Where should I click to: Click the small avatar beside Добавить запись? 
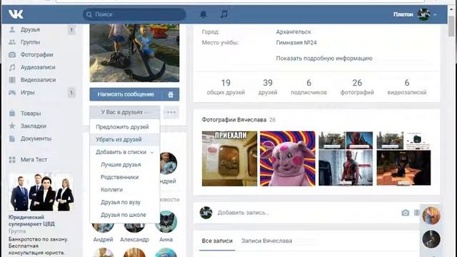coord(206,213)
